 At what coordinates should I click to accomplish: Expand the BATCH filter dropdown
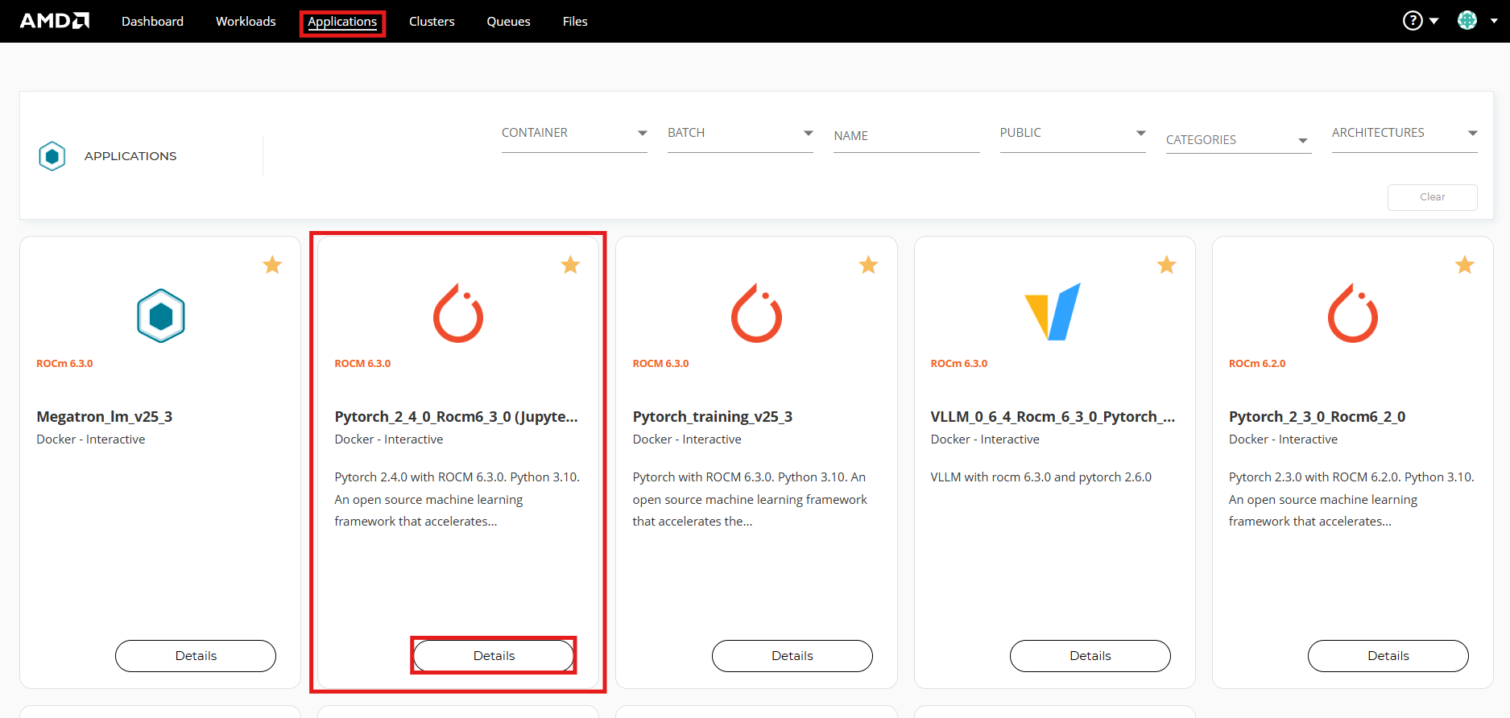740,134
